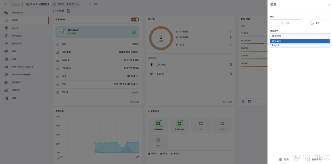Click the BAIDU DNS progress bar
This screenshot has height=164, width=332.
pyautogui.click(x=254, y=44)
